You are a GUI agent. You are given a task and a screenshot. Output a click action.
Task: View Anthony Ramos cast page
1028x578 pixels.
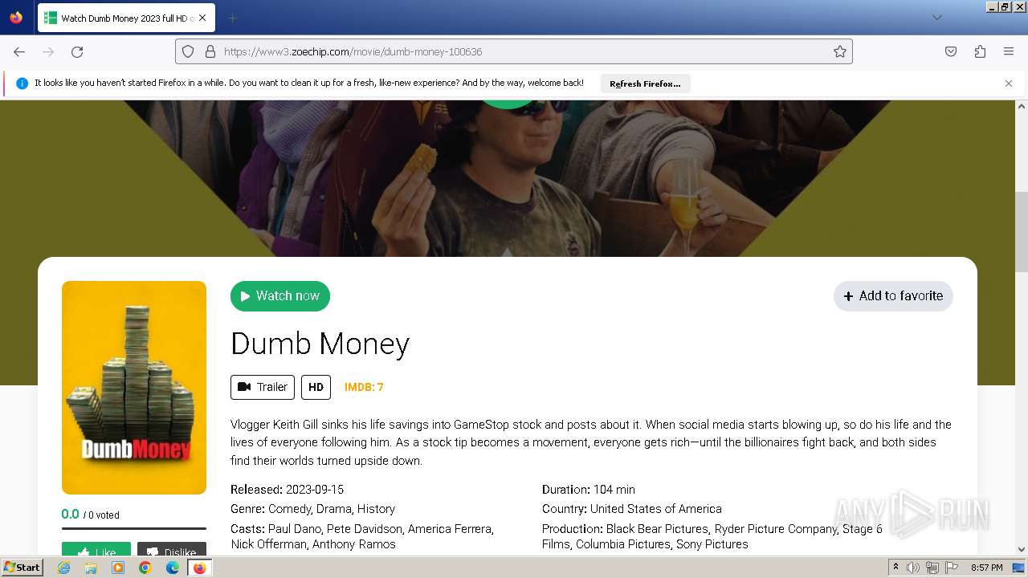click(x=354, y=544)
